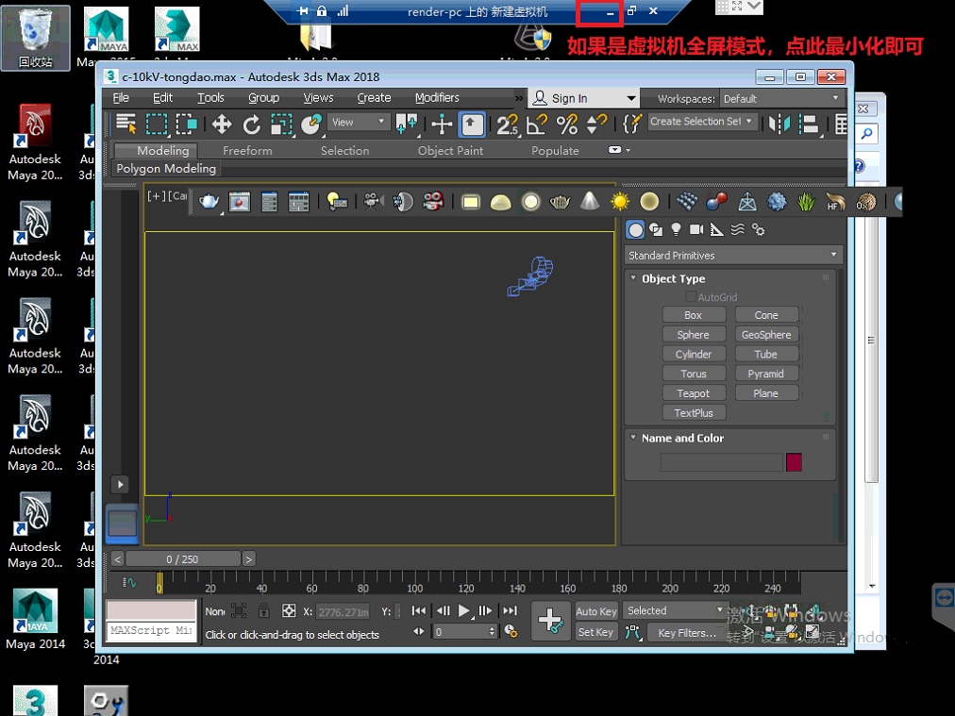Image resolution: width=955 pixels, height=716 pixels.
Task: Open the Sign In dropdown arrow
Action: [631, 99]
